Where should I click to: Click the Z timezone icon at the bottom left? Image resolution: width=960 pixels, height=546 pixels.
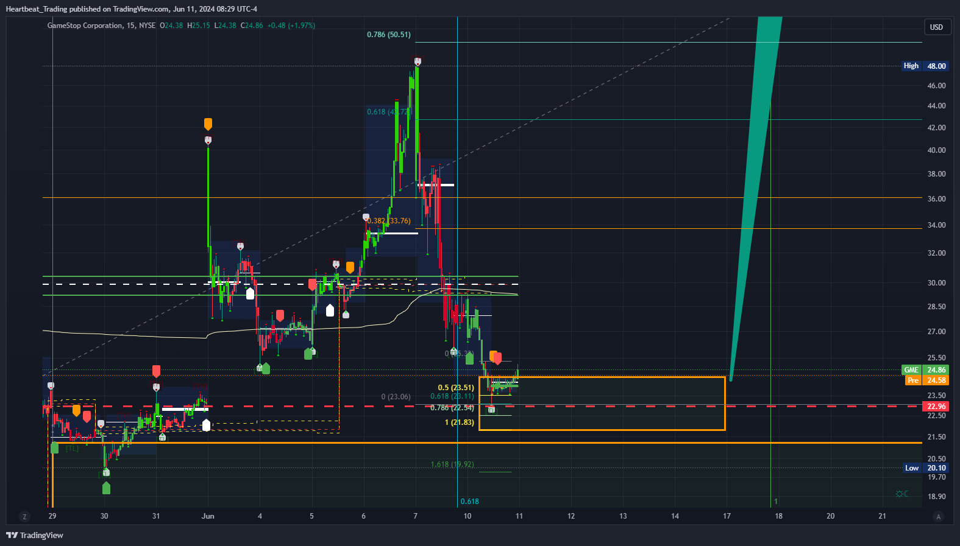tap(24, 517)
